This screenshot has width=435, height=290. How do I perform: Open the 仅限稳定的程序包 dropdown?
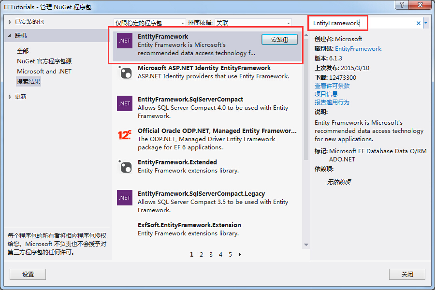pos(149,23)
